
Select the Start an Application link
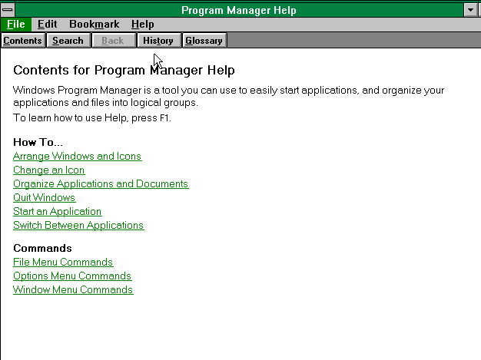(x=57, y=212)
